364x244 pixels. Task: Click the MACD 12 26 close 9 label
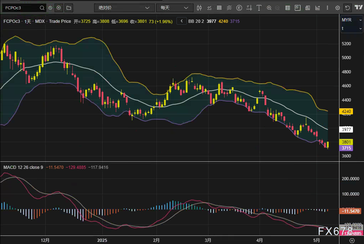click(23, 167)
